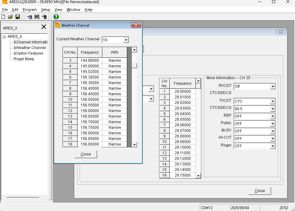This screenshot has width=295, height=211.
Task: Open the Program menu
Action: (29, 10)
